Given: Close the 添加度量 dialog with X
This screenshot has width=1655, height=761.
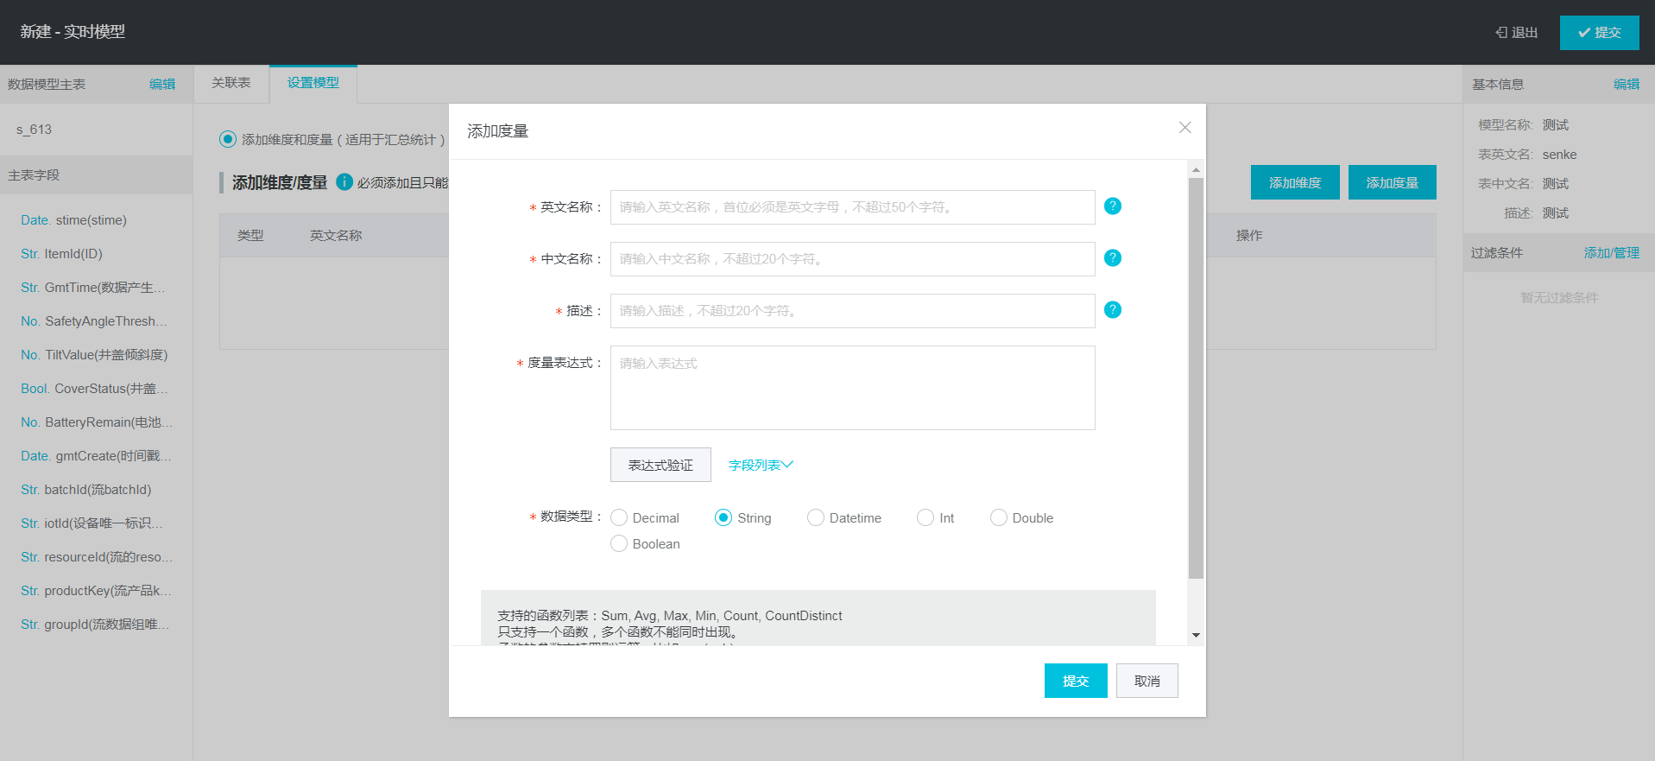Looking at the screenshot, I should pyautogui.click(x=1184, y=128).
